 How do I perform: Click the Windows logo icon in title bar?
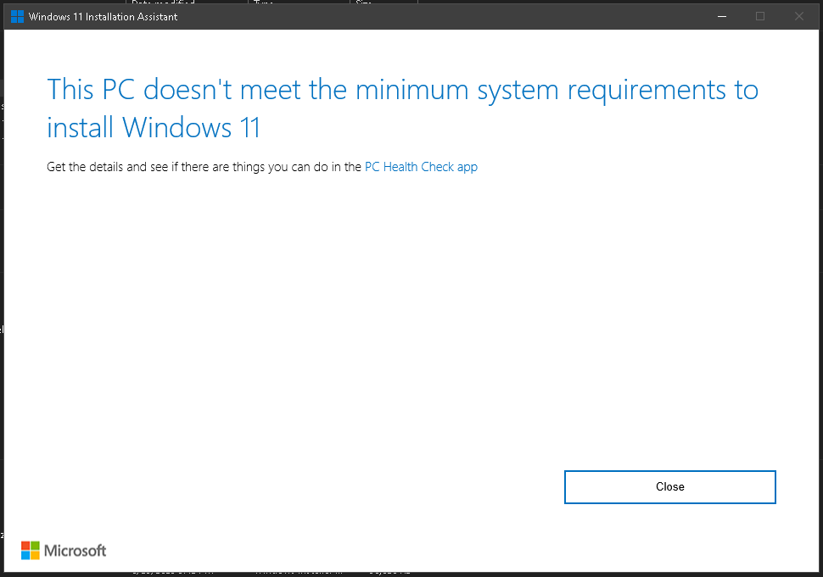(x=17, y=17)
